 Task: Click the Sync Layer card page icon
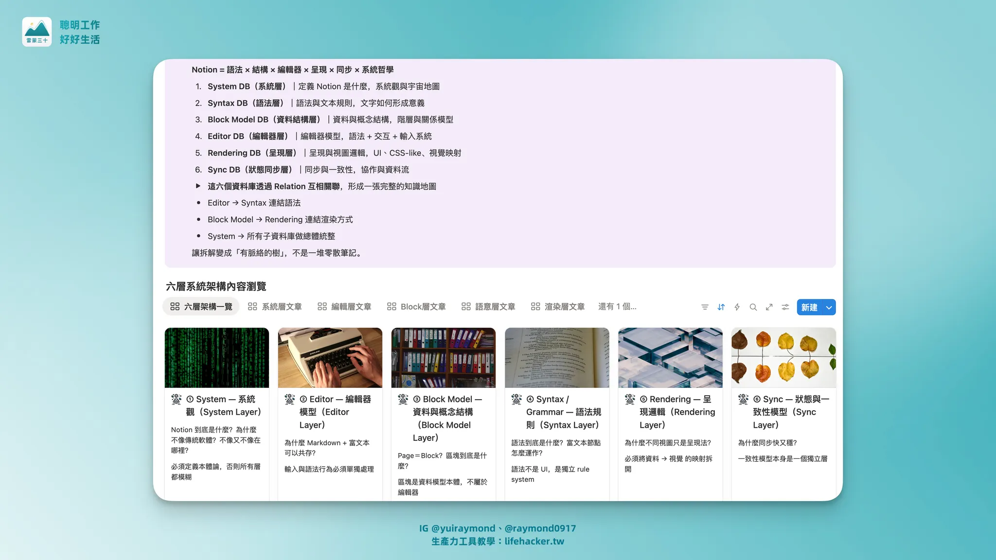[x=743, y=400]
